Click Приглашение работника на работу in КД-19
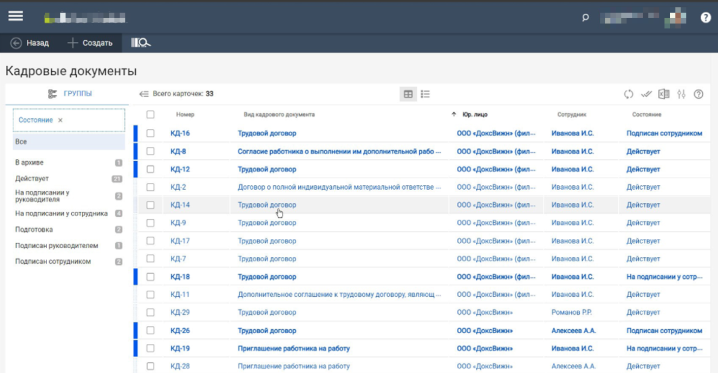 pyautogui.click(x=294, y=348)
